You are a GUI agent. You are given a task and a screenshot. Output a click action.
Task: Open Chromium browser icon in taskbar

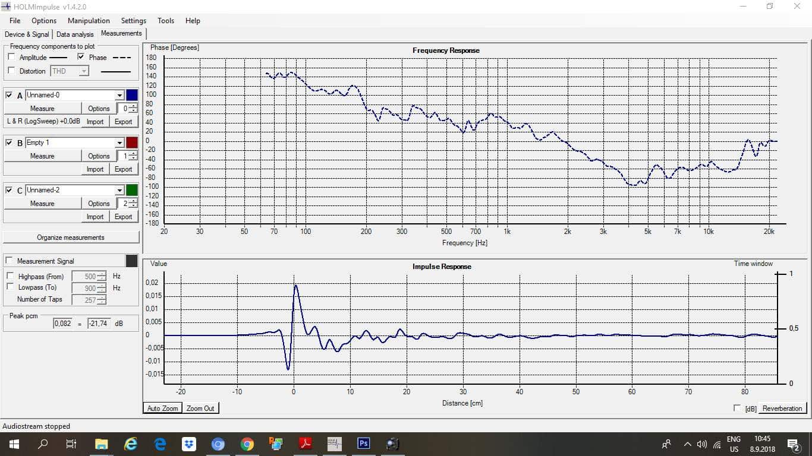(x=218, y=444)
